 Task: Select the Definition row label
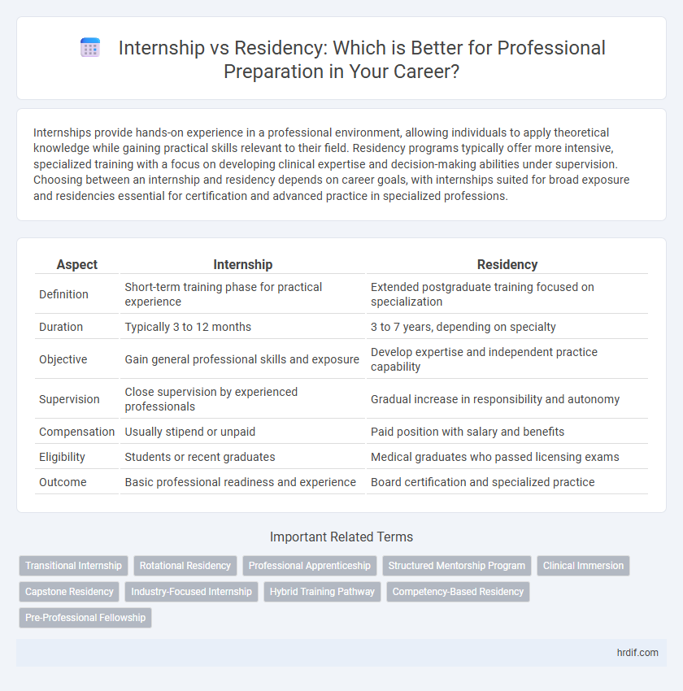(x=63, y=294)
